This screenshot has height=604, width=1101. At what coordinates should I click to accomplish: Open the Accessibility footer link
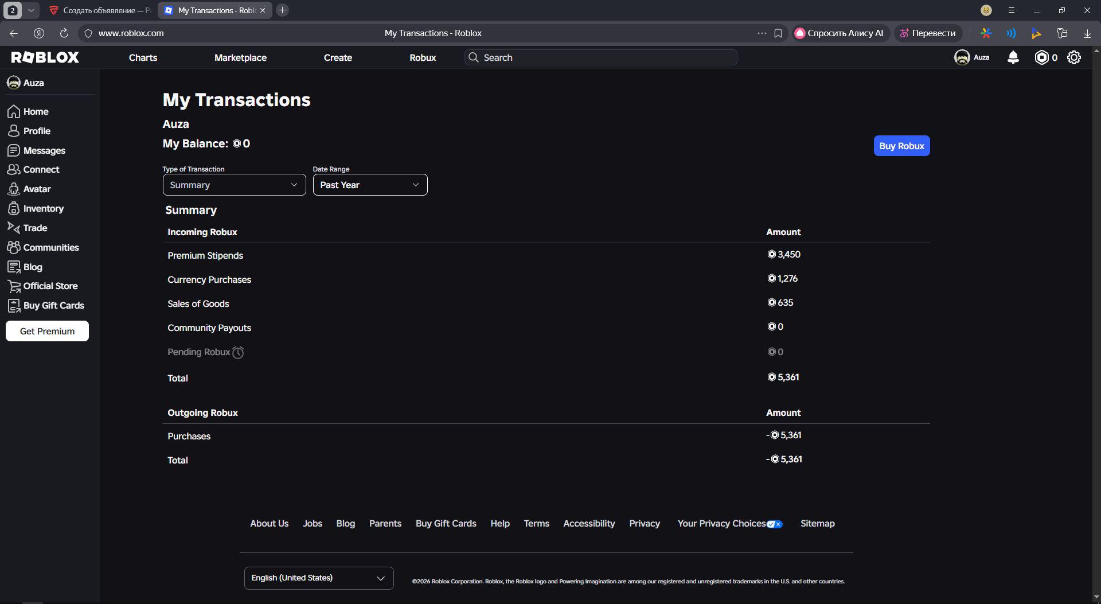click(589, 524)
